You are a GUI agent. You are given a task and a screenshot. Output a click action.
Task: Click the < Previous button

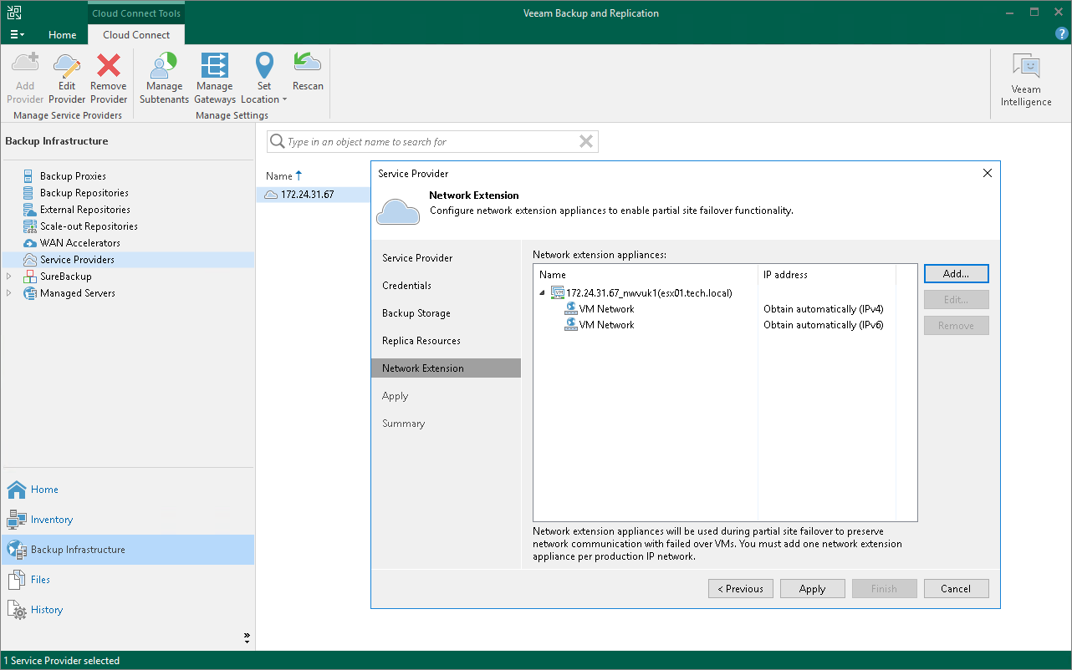click(x=741, y=589)
